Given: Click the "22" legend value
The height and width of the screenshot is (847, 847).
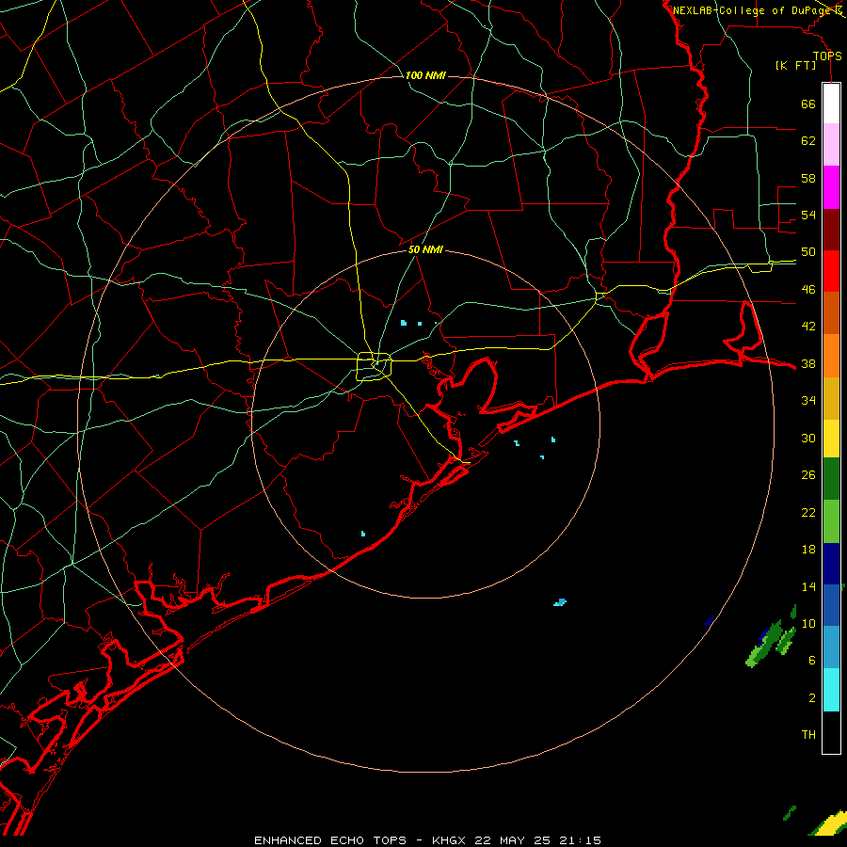Looking at the screenshot, I should [808, 512].
